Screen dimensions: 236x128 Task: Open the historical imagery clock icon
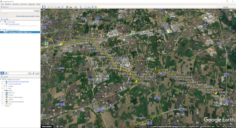(x=67, y=7)
